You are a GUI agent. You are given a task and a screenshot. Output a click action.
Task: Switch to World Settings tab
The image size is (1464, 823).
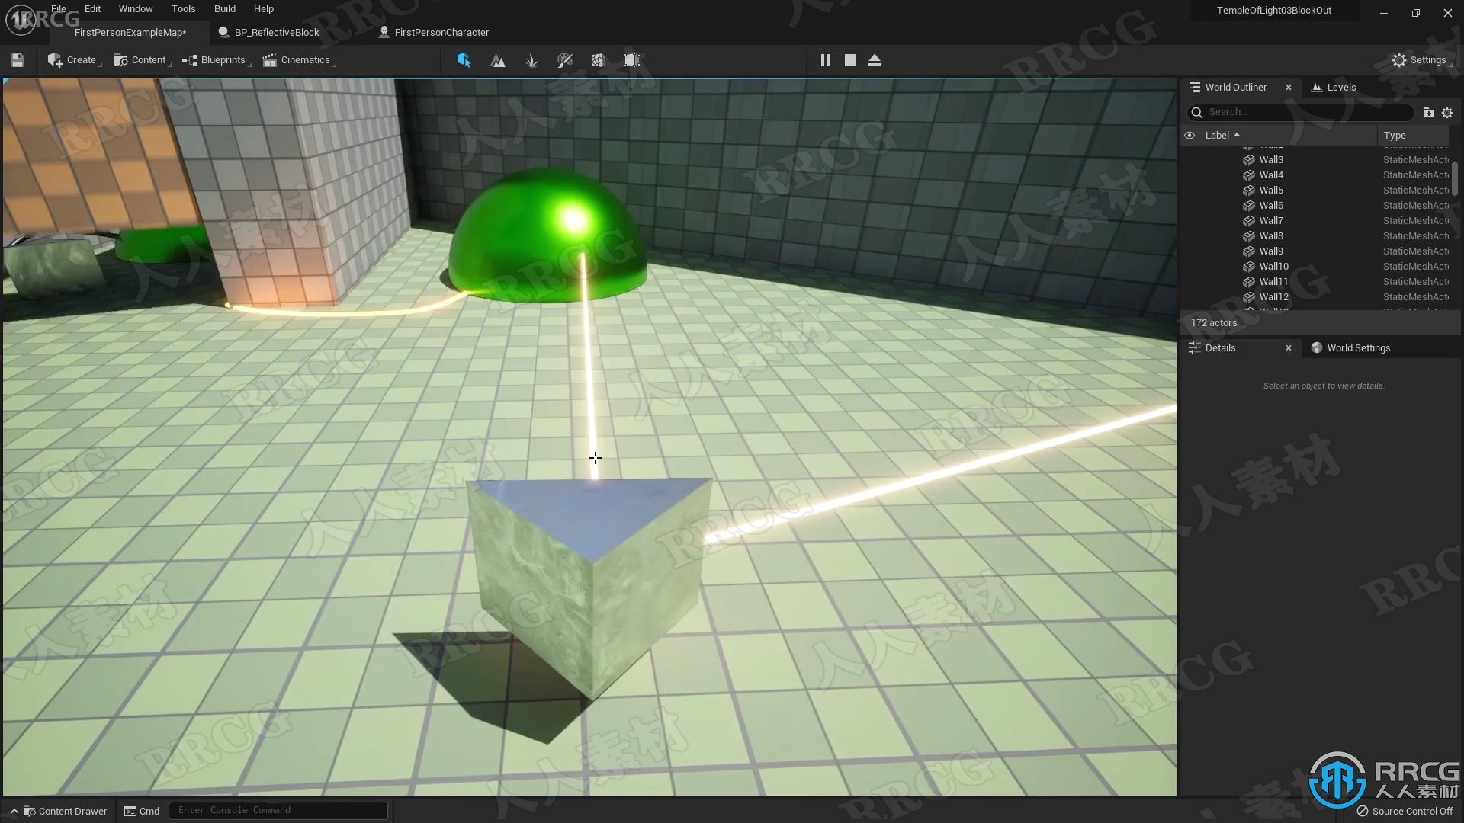[1350, 348]
